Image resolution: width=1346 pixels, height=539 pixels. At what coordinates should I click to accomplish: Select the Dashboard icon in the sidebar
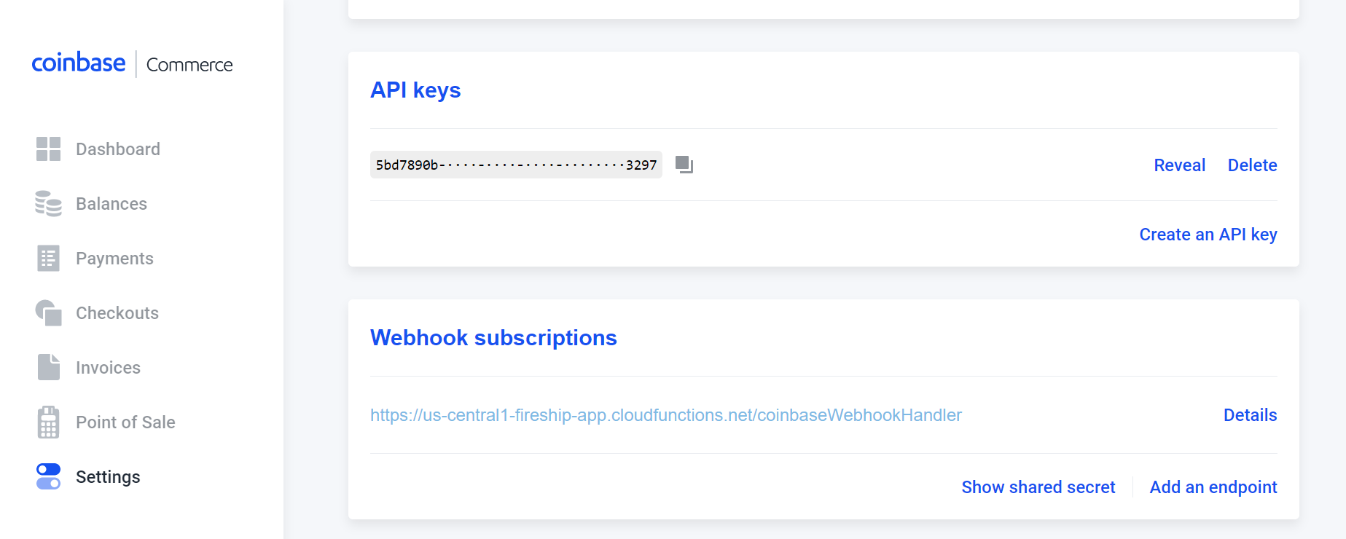(x=47, y=149)
